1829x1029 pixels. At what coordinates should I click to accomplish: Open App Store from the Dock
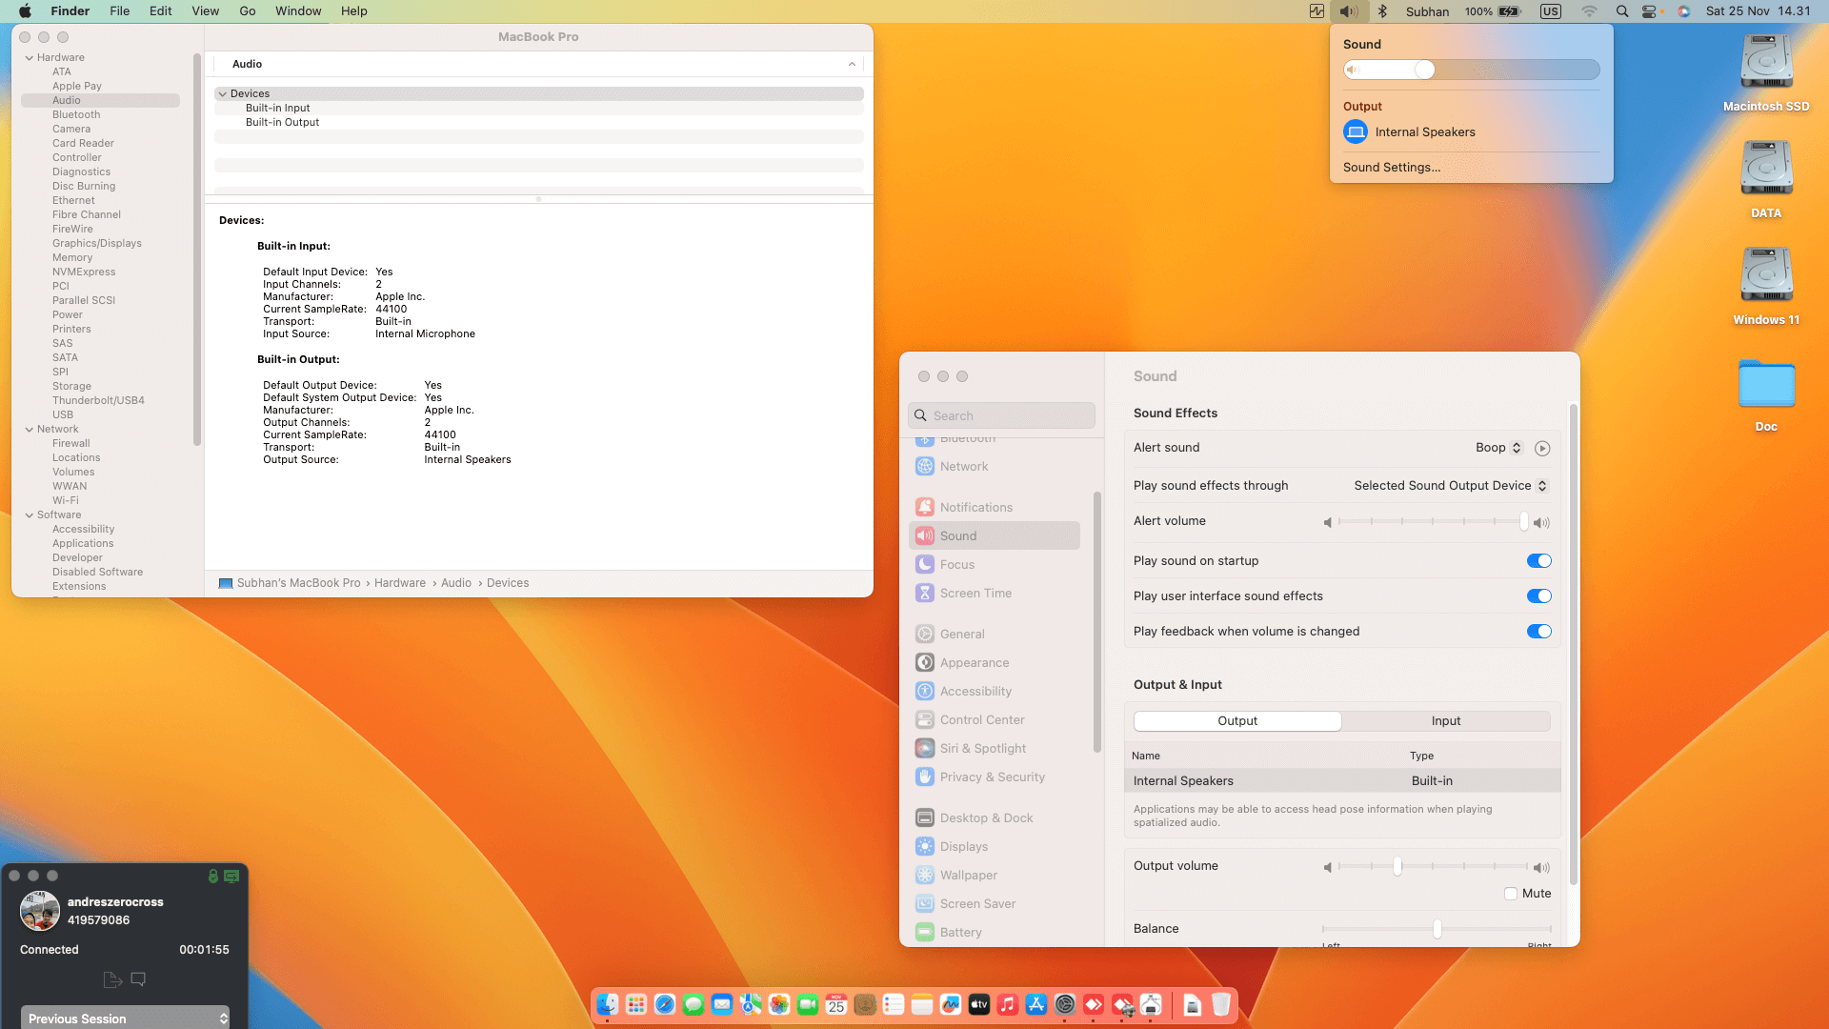1036,1004
